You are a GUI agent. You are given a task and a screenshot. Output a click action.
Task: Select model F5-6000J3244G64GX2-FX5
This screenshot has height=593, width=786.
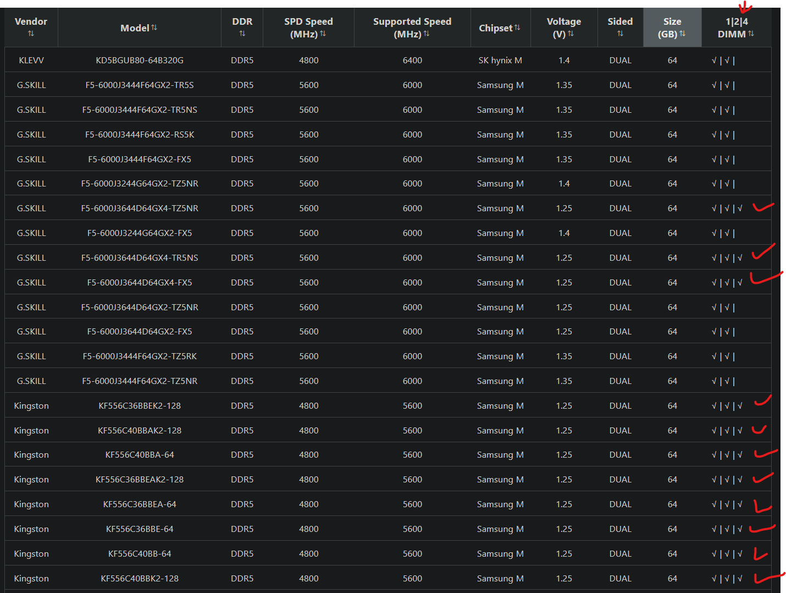click(140, 233)
